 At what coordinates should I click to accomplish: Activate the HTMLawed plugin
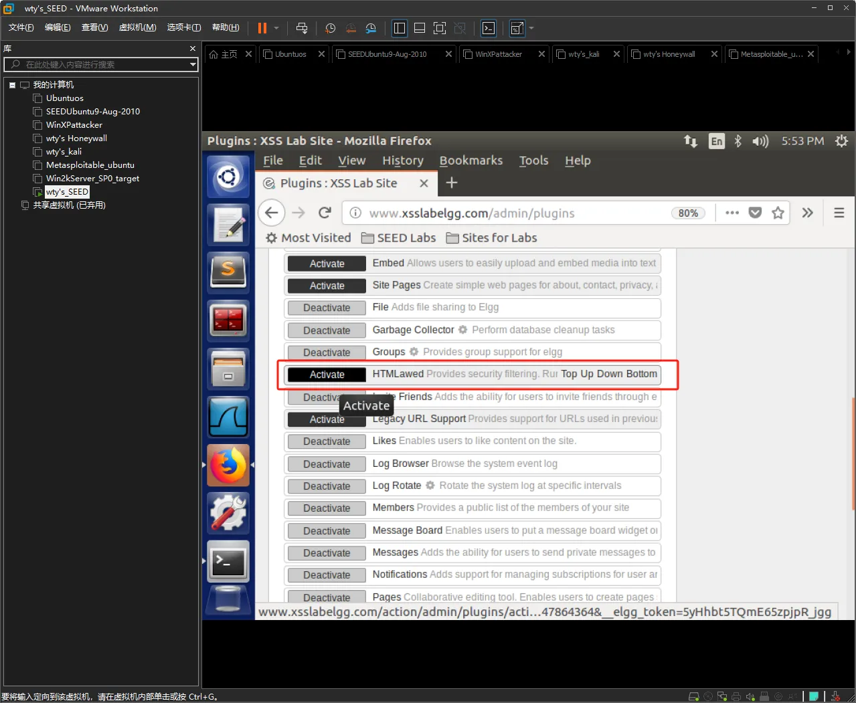[x=327, y=375]
